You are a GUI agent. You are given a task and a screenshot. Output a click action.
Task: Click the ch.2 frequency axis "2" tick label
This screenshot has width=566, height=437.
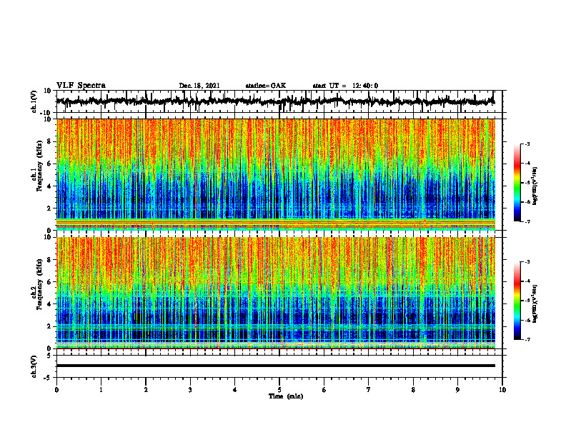(x=49, y=326)
